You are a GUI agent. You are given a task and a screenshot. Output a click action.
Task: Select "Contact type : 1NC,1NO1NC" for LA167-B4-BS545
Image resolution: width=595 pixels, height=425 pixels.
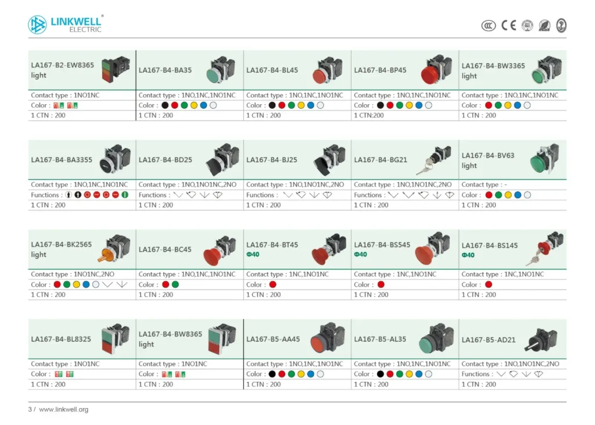click(395, 274)
